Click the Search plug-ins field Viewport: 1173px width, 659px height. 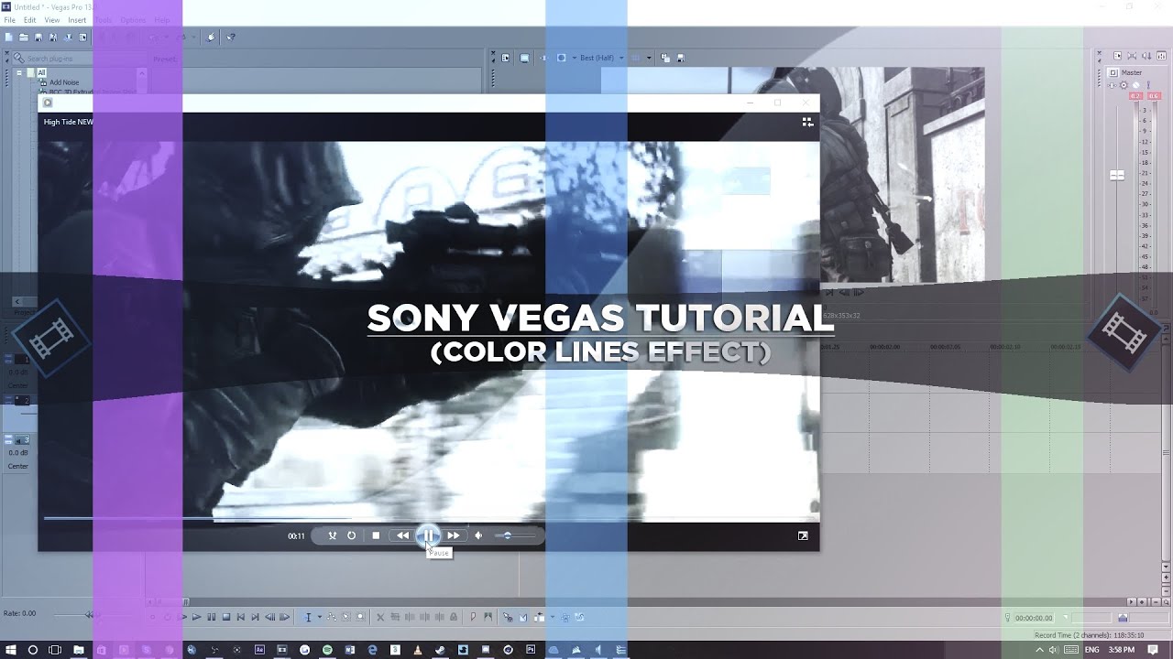tap(78, 59)
